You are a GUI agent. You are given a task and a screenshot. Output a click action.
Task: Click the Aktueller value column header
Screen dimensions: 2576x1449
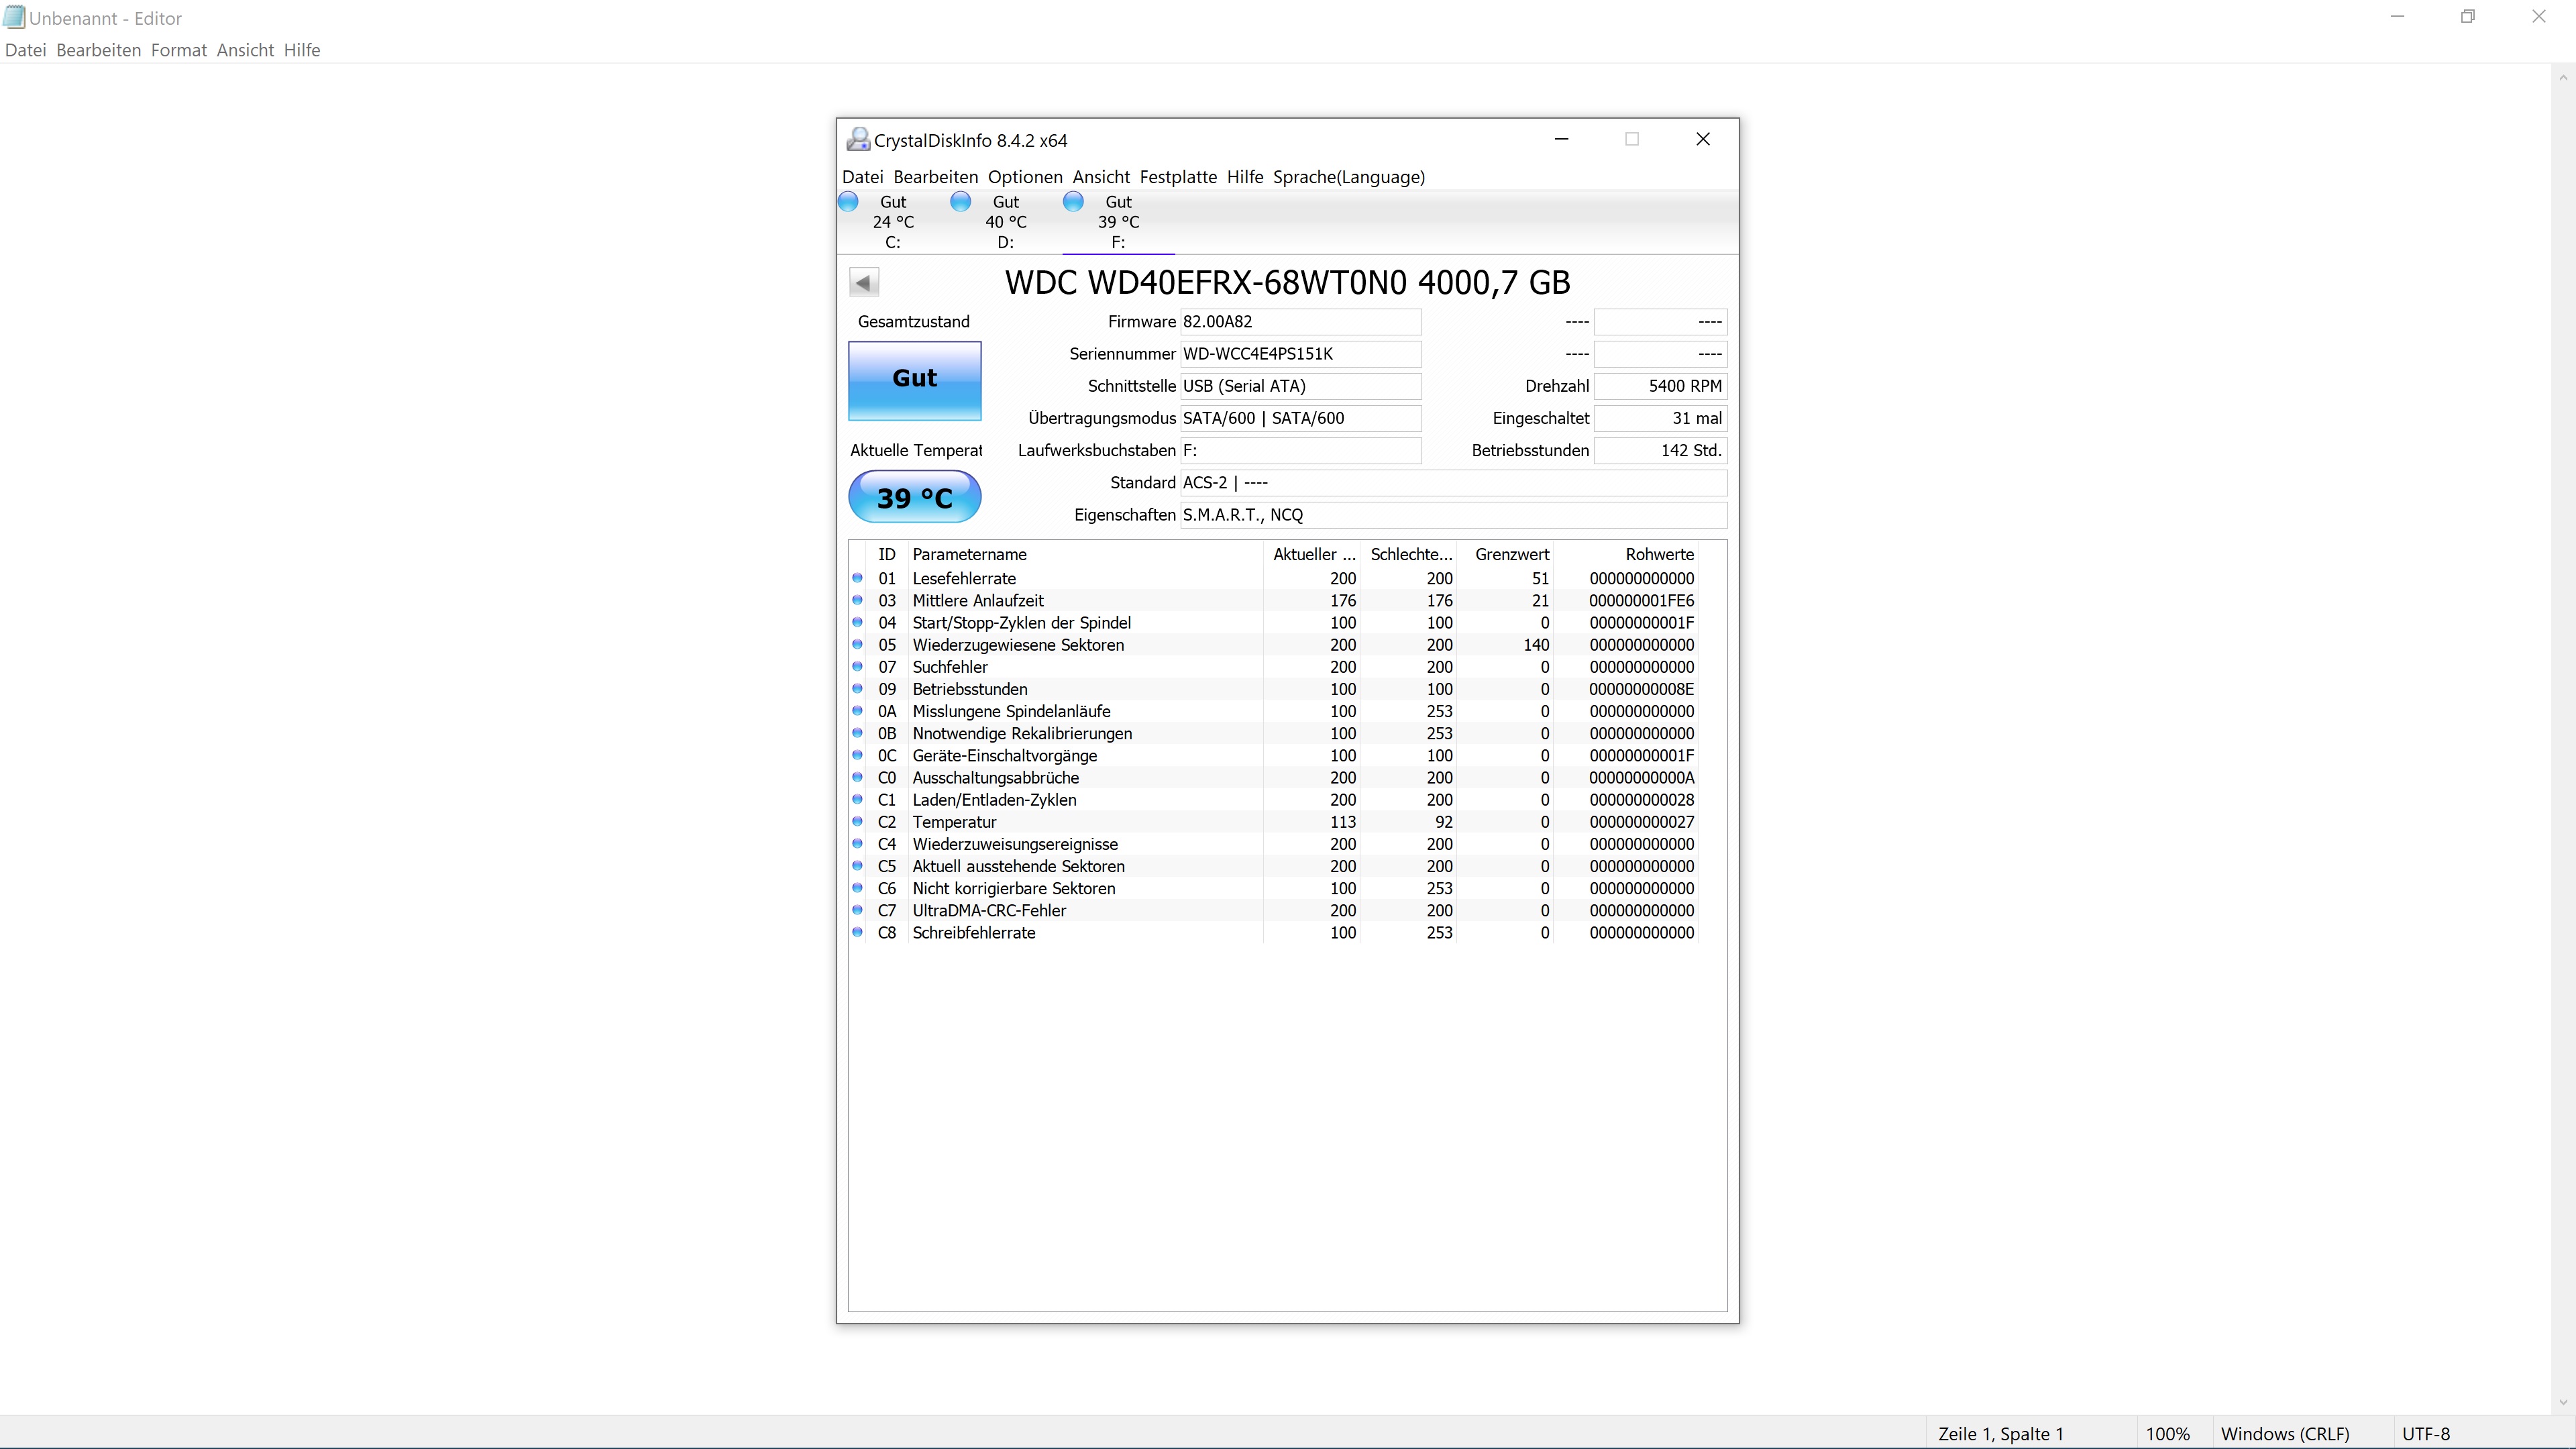tap(1312, 554)
